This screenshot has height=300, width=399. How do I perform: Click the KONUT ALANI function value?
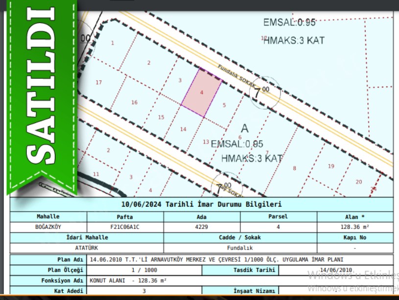coord(128,281)
